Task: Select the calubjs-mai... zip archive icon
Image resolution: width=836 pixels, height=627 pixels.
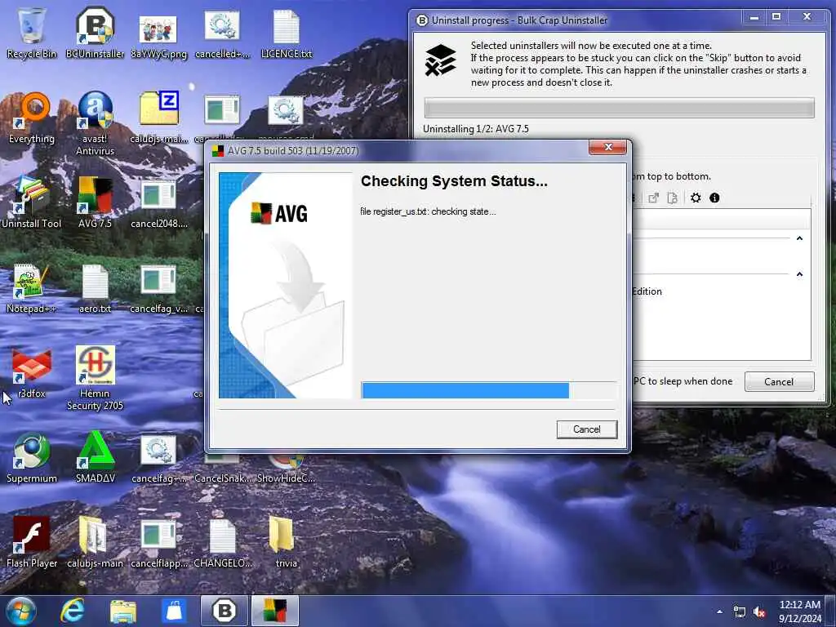Action: point(159,118)
